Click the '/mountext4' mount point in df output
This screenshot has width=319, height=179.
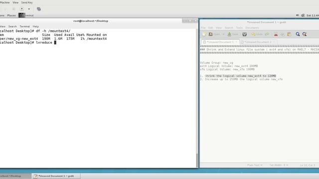click(96, 39)
